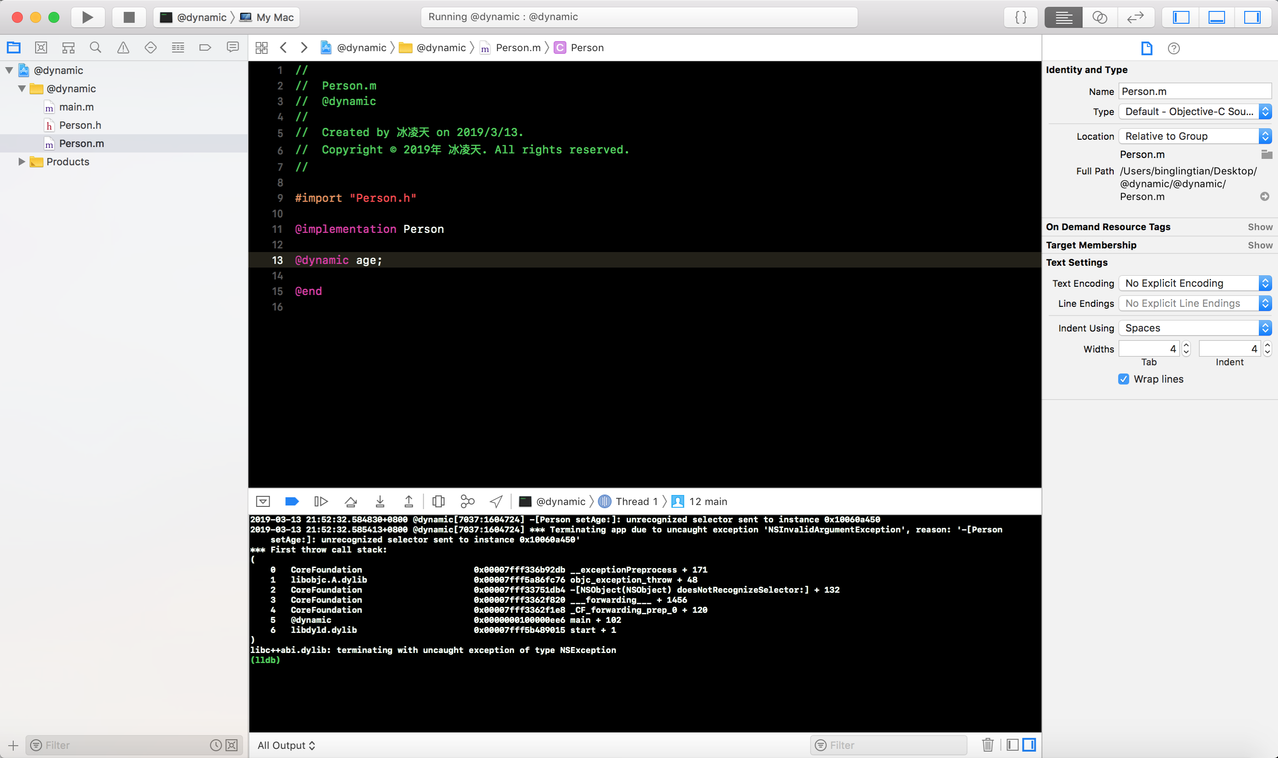Increase the Tab width stepper
Viewport: 1278px width, 758px height.
(x=1186, y=345)
